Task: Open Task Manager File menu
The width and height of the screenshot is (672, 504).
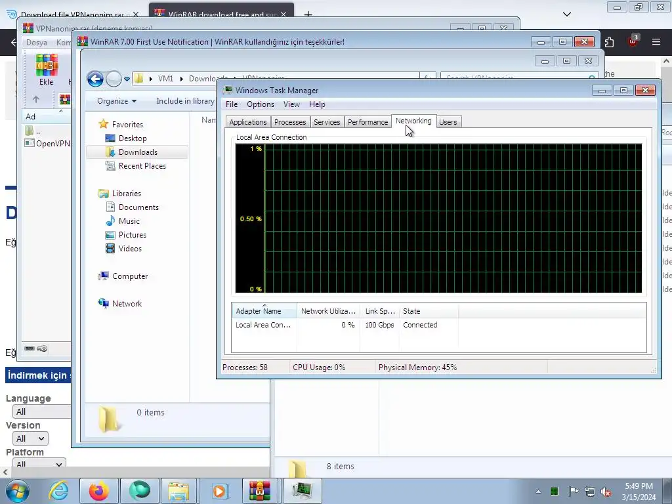Action: click(232, 104)
